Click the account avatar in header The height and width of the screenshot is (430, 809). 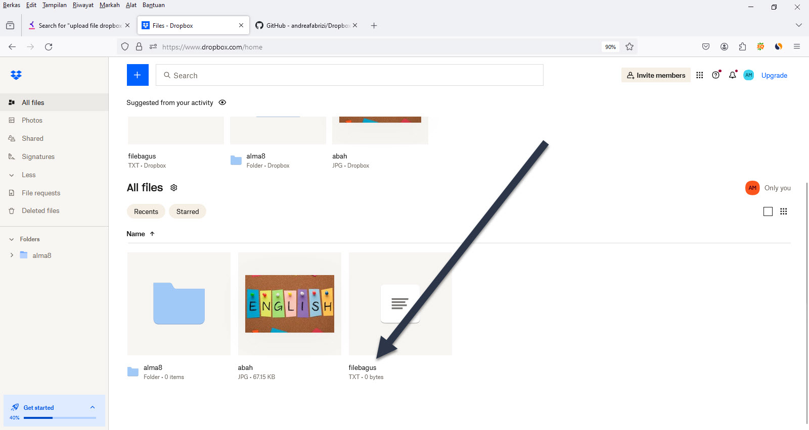pyautogui.click(x=748, y=75)
